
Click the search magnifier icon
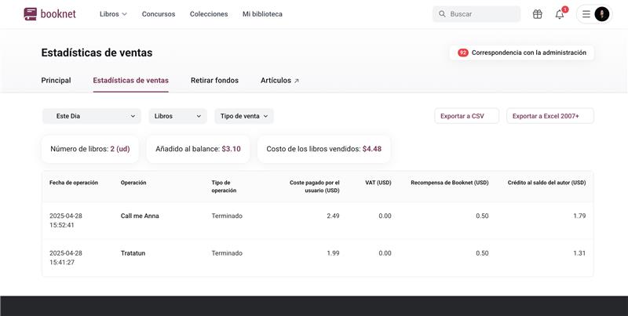click(442, 14)
